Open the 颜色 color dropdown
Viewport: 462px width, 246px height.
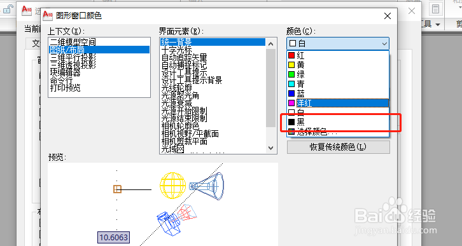[338, 44]
